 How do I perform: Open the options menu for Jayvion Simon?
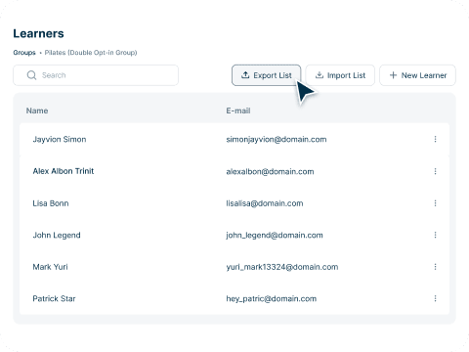435,139
